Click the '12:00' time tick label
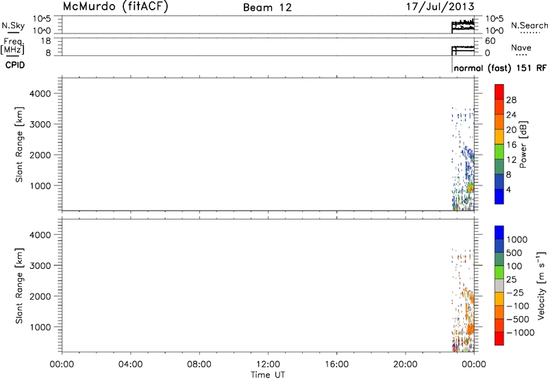The height and width of the screenshot is (379, 548). 268,365
